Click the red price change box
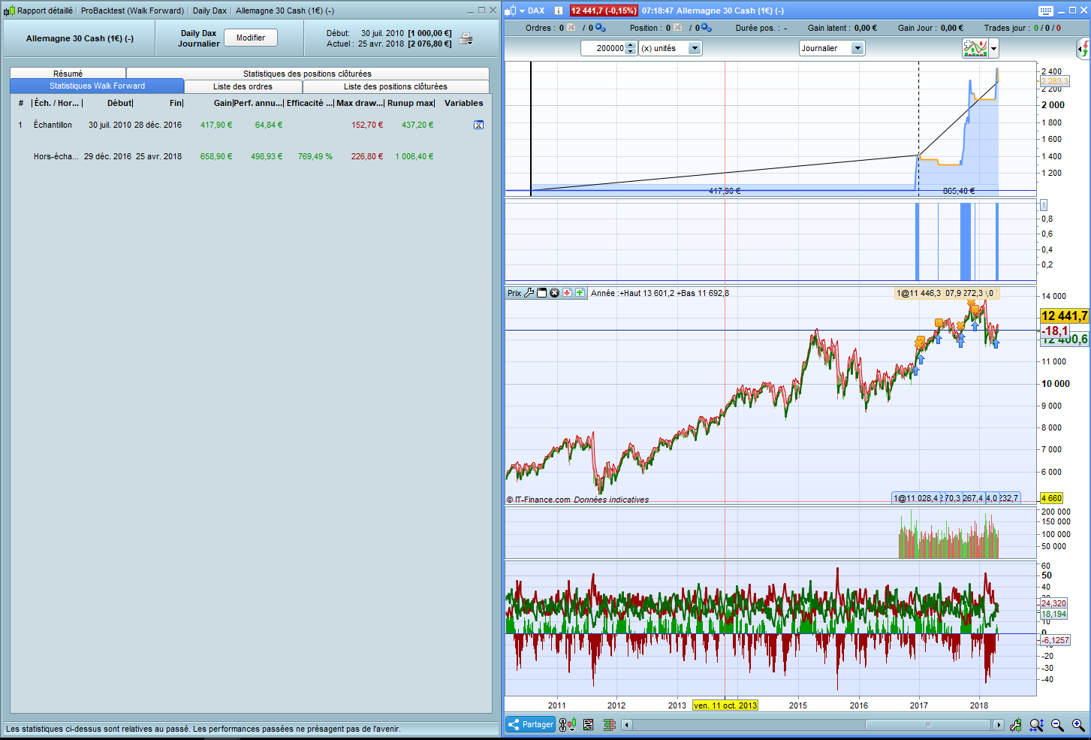Screen dimensions: 1091x740 click(x=604, y=11)
